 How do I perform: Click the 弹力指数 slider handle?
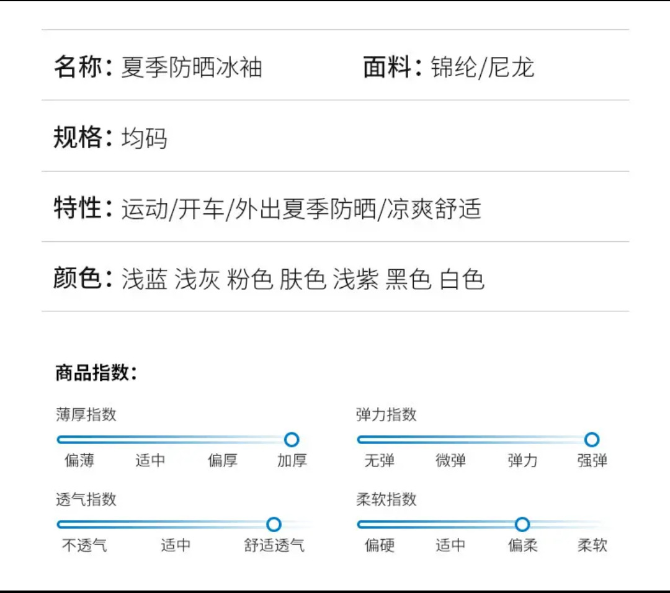592,440
